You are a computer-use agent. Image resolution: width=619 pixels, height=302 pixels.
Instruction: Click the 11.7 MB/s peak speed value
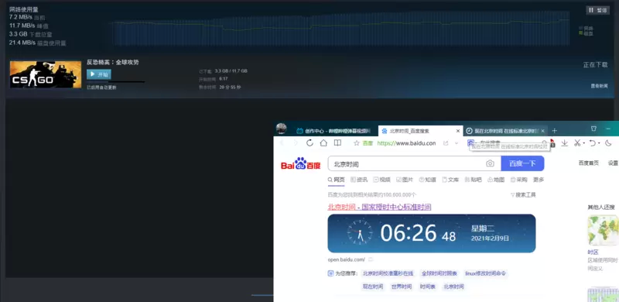22,26
